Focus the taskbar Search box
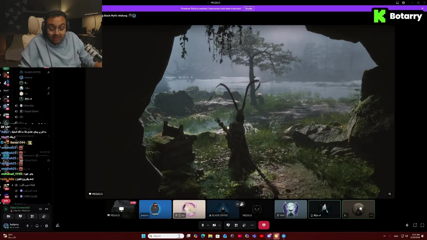Viewport: 427px width, 240px height. point(166,236)
